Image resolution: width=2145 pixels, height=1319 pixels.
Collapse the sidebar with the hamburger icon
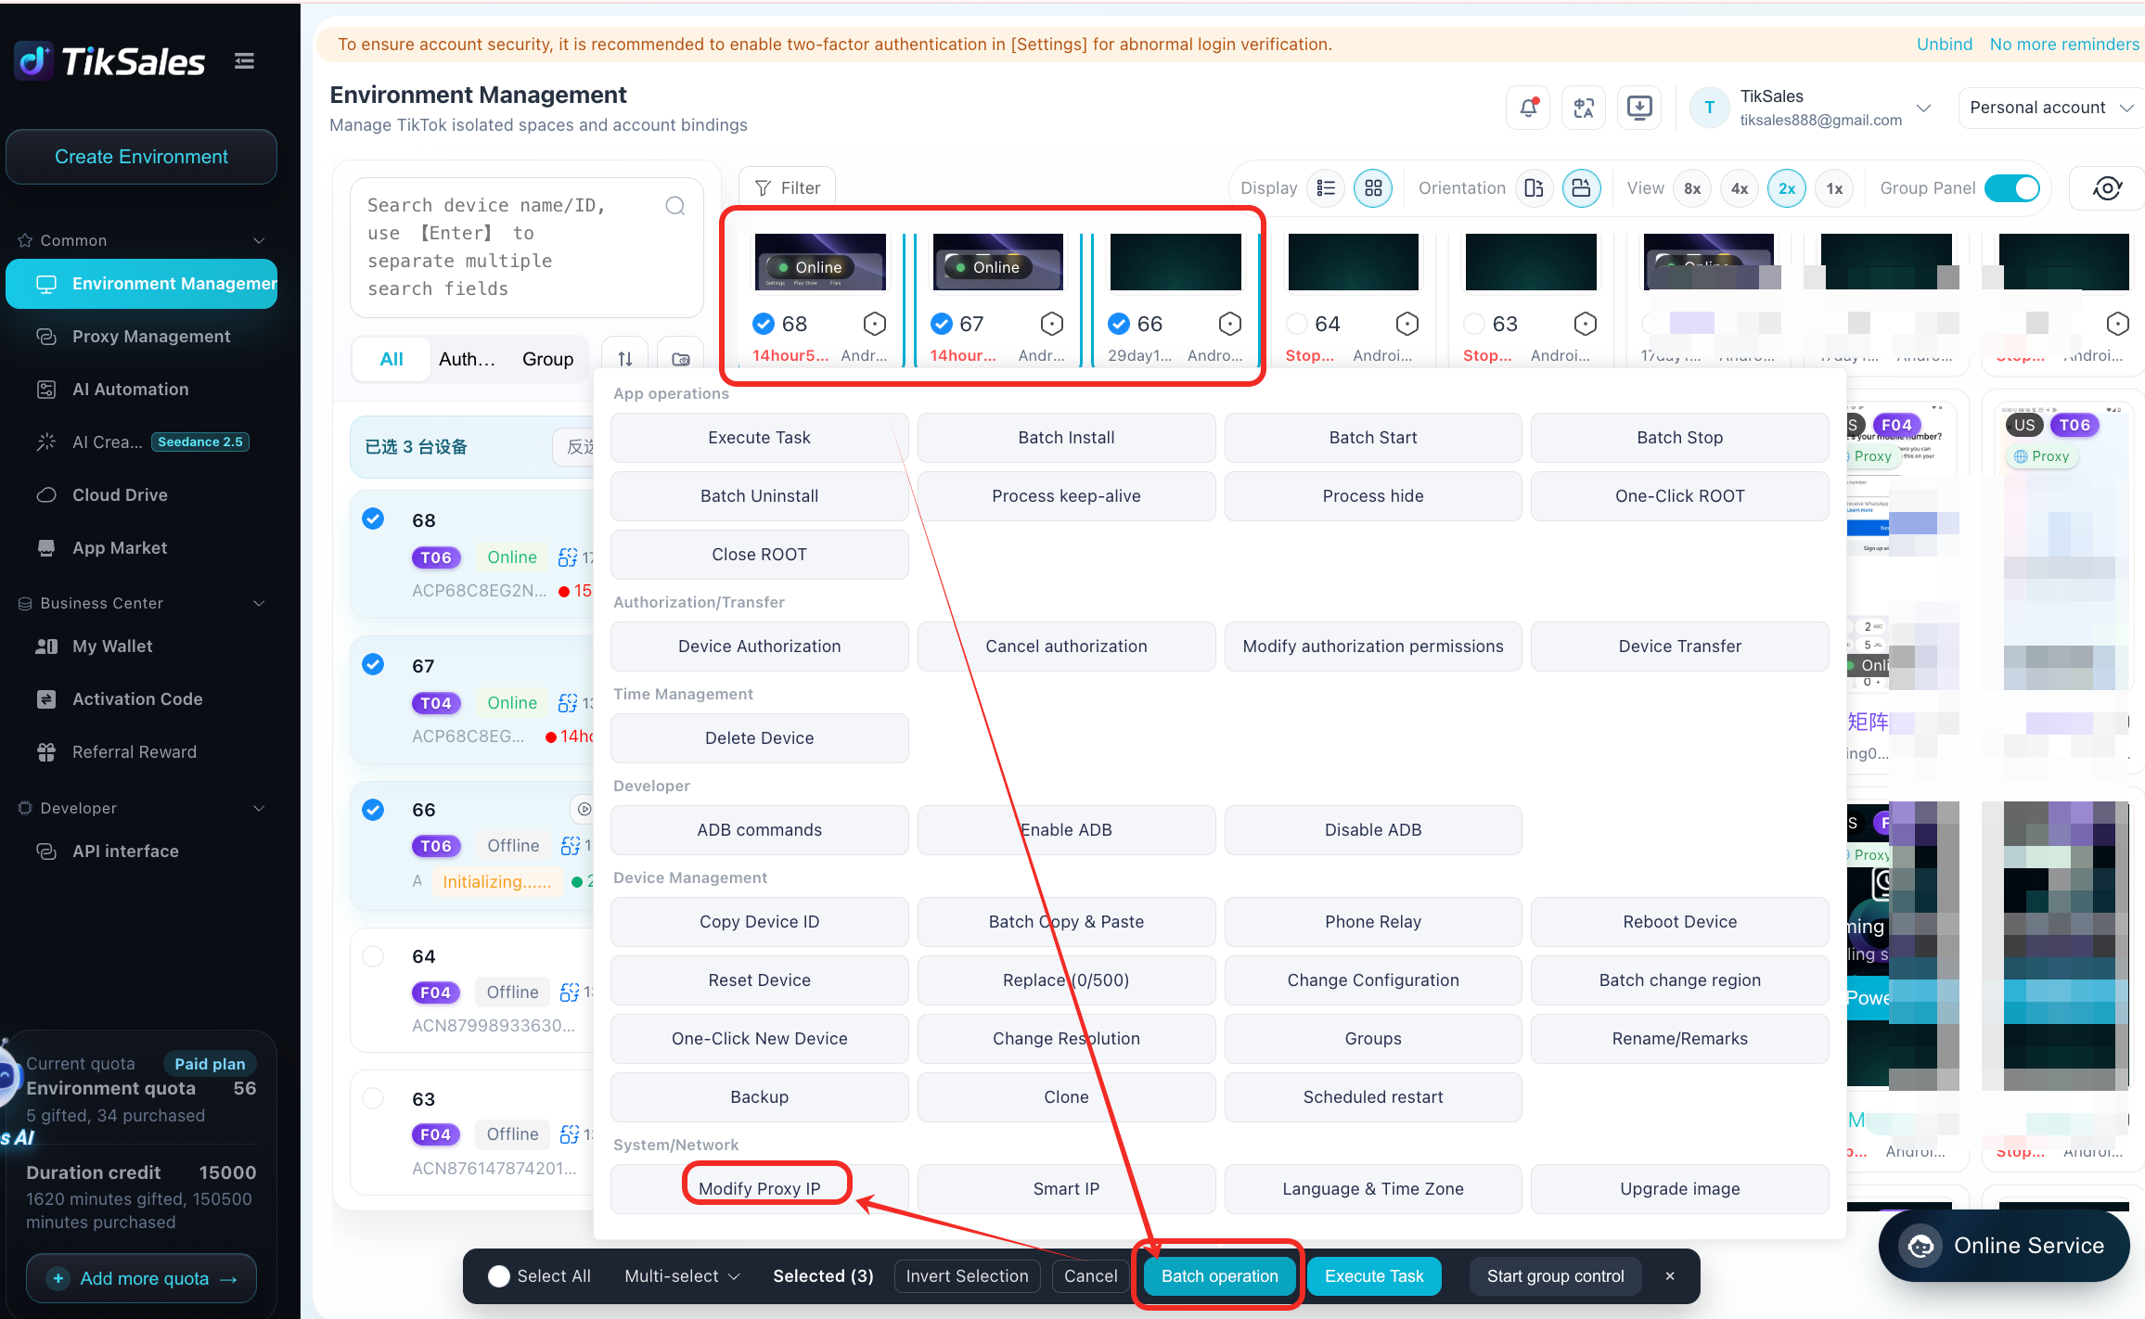(245, 61)
